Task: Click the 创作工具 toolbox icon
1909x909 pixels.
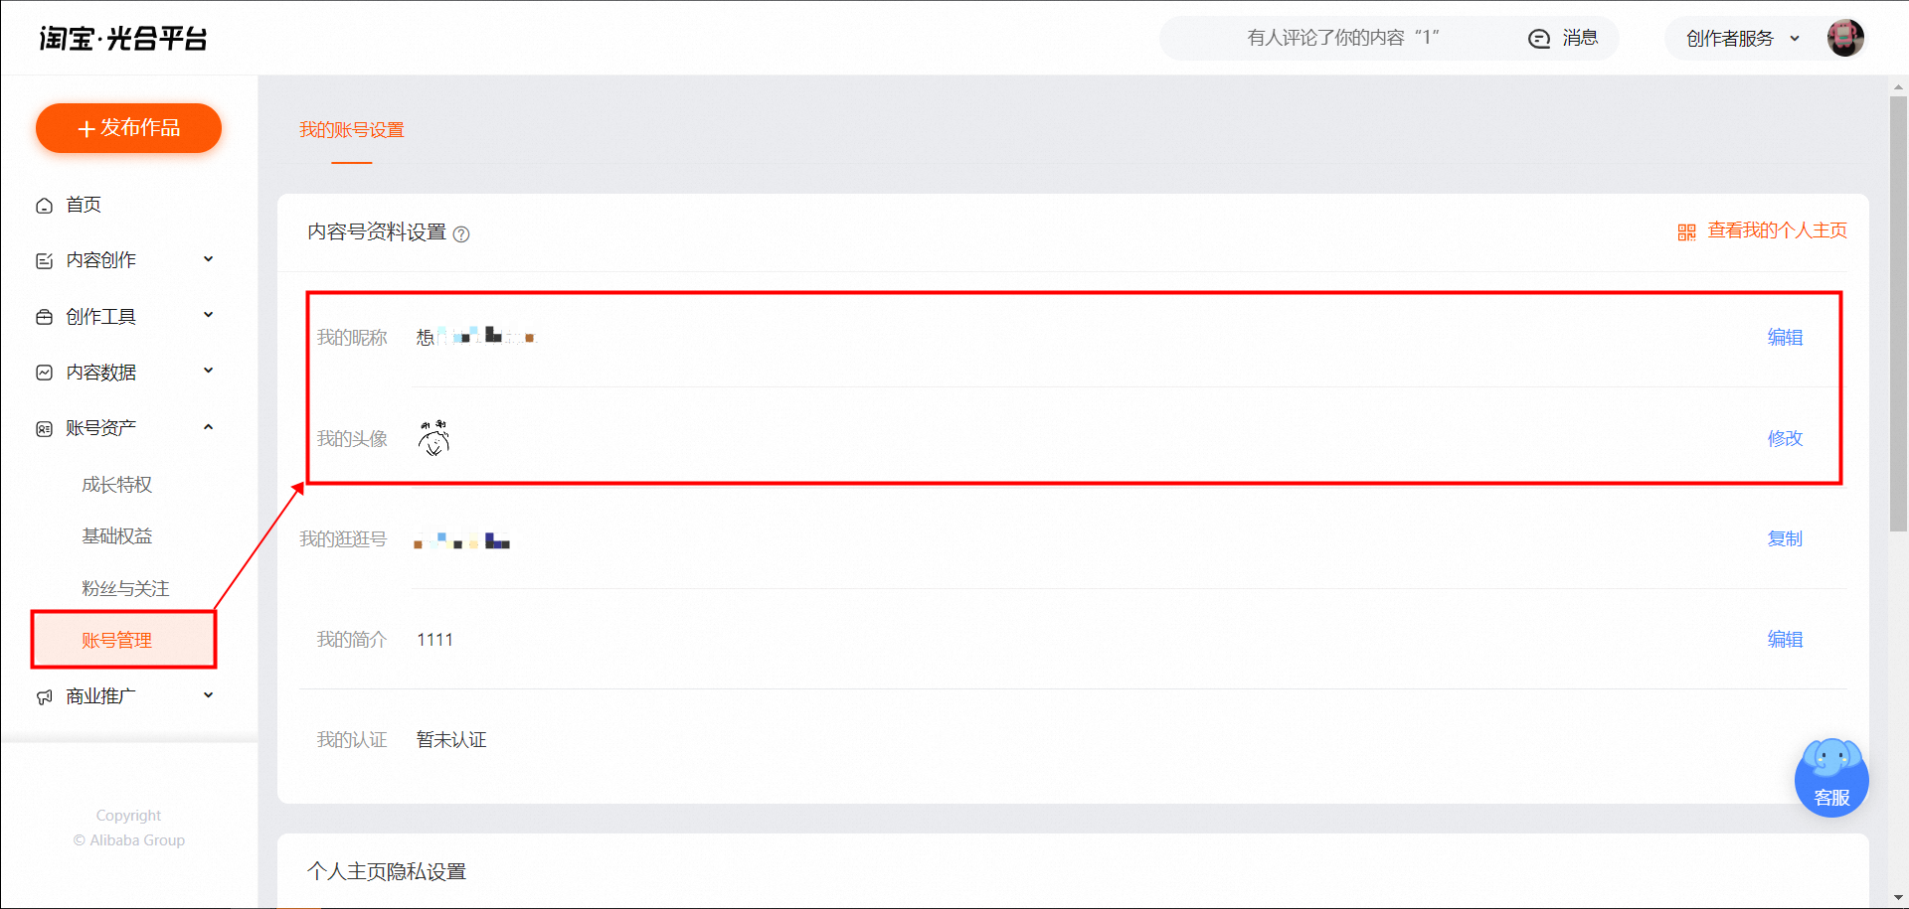Action: click(x=44, y=317)
